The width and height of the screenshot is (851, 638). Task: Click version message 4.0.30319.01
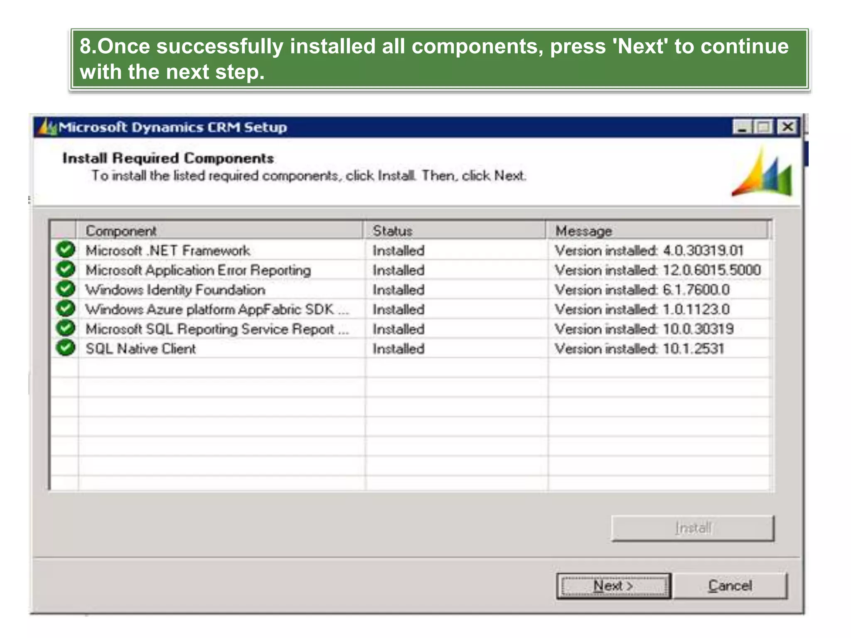tap(649, 250)
